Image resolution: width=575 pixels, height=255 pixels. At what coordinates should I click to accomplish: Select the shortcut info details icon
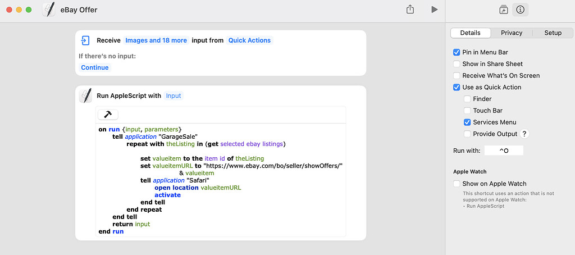[520, 10]
